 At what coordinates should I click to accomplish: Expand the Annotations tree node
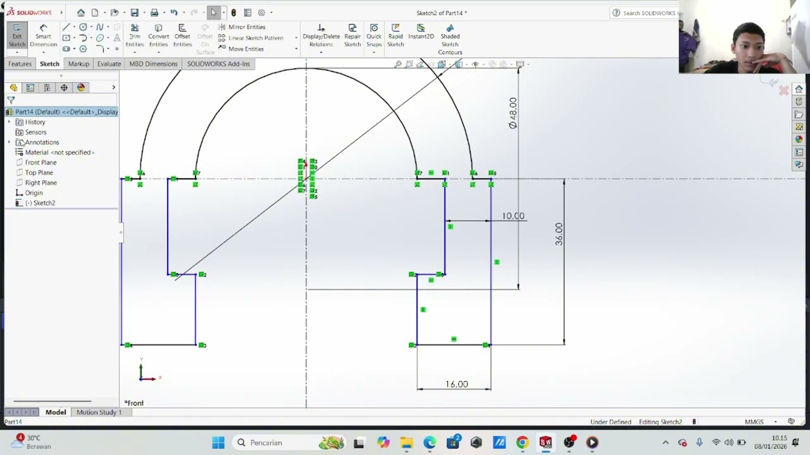[9, 142]
